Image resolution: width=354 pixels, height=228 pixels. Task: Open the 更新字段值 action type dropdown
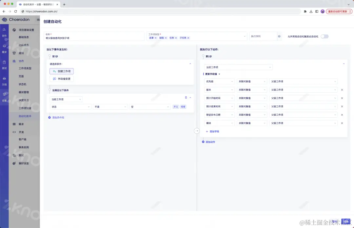tap(212, 74)
